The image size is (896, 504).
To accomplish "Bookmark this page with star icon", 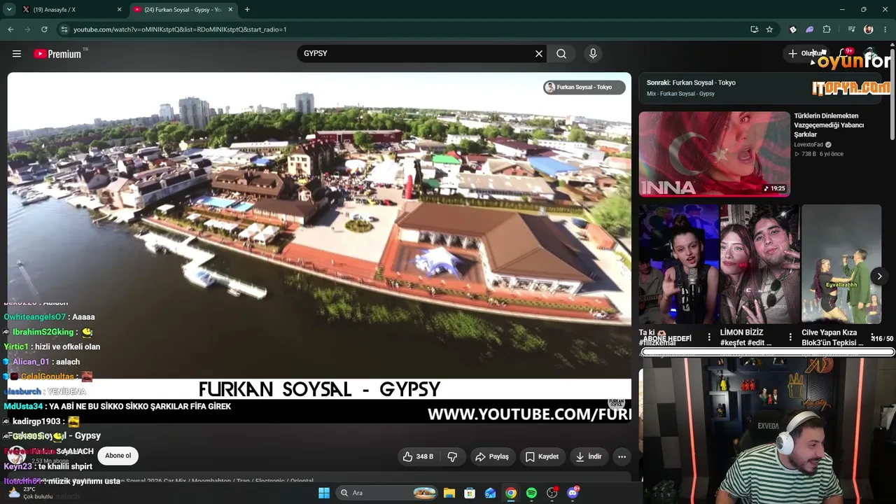I will [x=769, y=29].
